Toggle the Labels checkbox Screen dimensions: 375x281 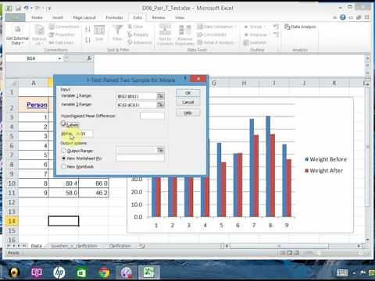[x=63, y=124]
